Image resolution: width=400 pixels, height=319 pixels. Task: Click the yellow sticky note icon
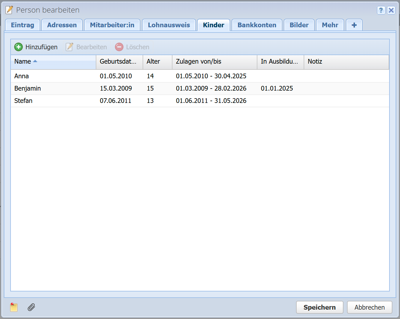click(x=14, y=307)
